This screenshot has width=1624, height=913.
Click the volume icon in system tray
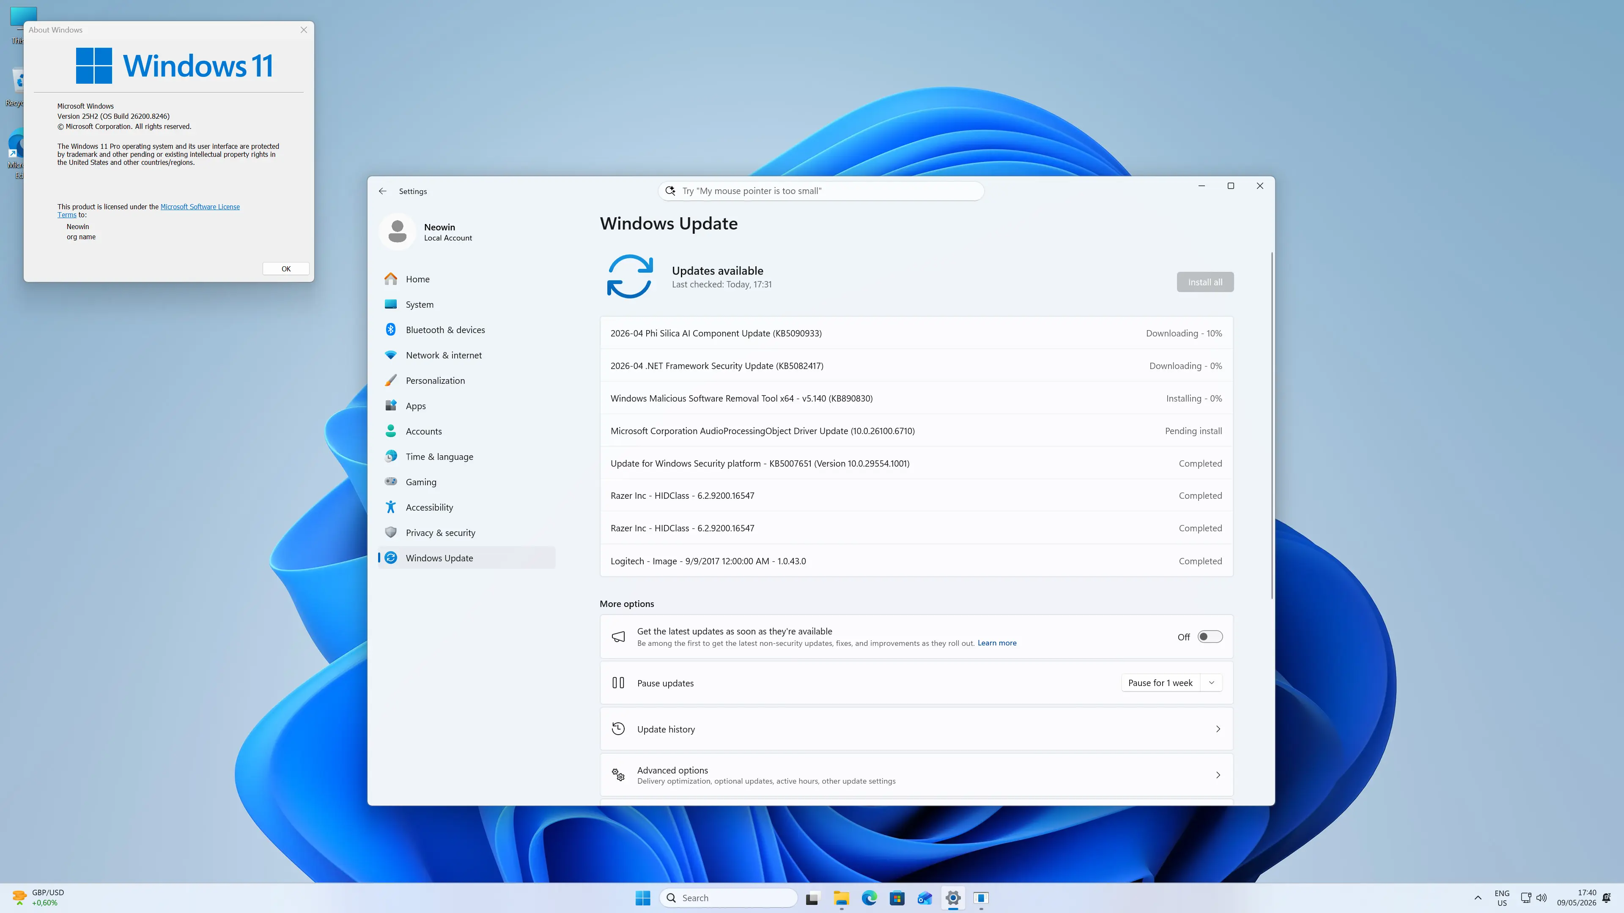click(x=1542, y=898)
